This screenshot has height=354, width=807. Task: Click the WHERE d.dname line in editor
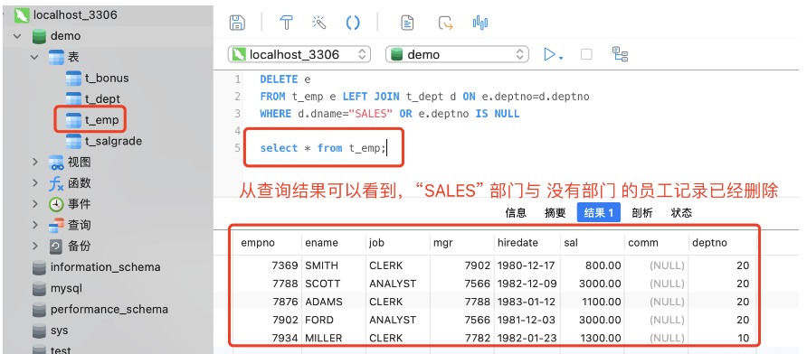390,114
